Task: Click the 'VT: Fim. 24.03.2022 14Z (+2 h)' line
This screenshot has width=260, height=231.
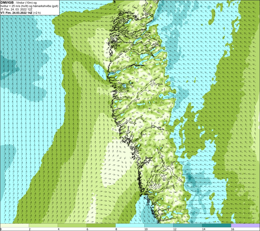Action: pyautogui.click(x=21, y=13)
